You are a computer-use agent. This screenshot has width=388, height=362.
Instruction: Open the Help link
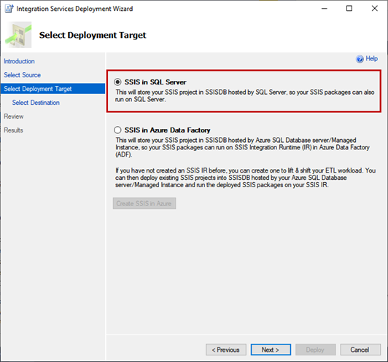point(371,58)
